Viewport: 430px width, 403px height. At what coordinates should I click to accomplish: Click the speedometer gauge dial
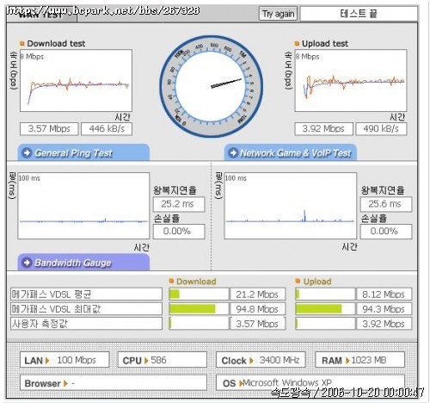click(212, 86)
